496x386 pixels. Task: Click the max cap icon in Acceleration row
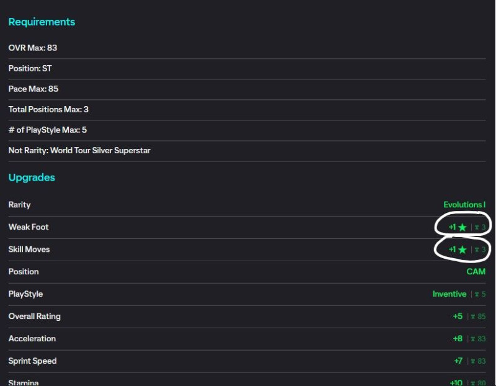(x=472, y=339)
